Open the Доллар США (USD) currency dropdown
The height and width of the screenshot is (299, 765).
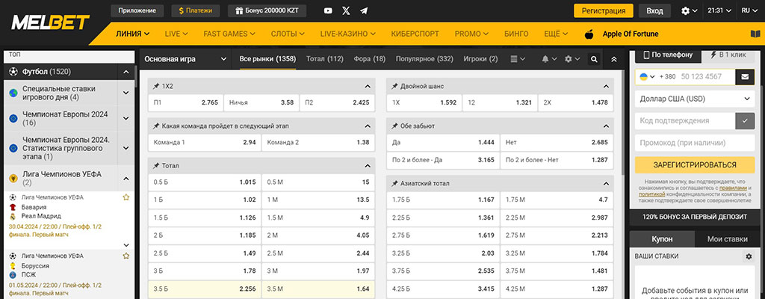[694, 99]
